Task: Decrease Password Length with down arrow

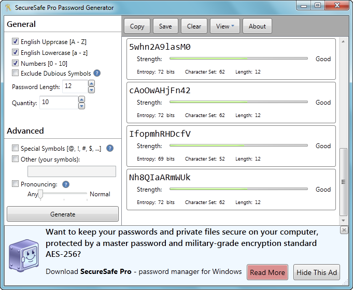Action: [91, 90]
